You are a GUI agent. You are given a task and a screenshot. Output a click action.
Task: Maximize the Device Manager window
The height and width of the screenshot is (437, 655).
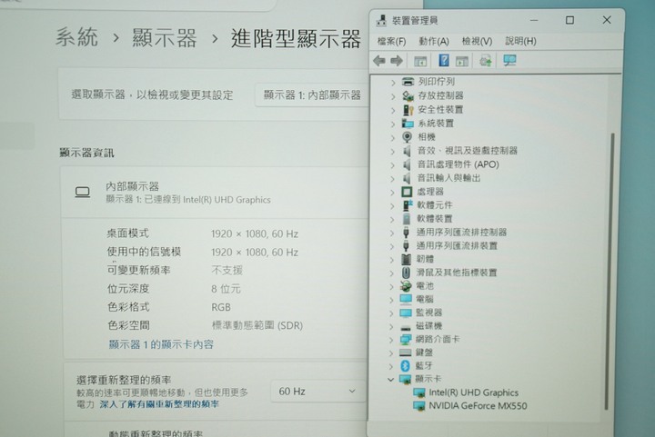(569, 20)
